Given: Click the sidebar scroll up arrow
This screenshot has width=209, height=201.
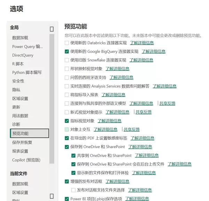Looking at the screenshot, I should tap(52, 29).
